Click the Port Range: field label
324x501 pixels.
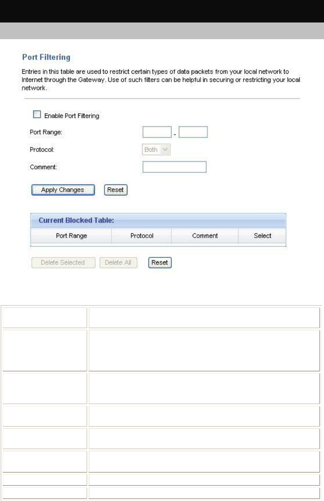click(x=46, y=132)
